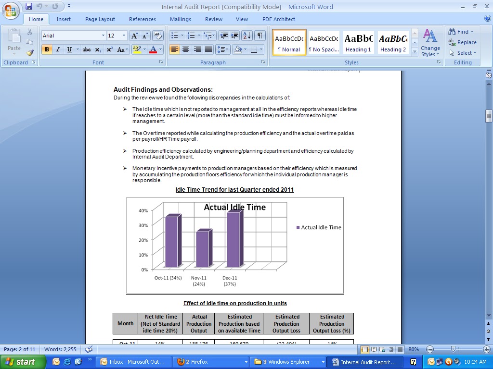Switch to Print Layout view

(365, 349)
